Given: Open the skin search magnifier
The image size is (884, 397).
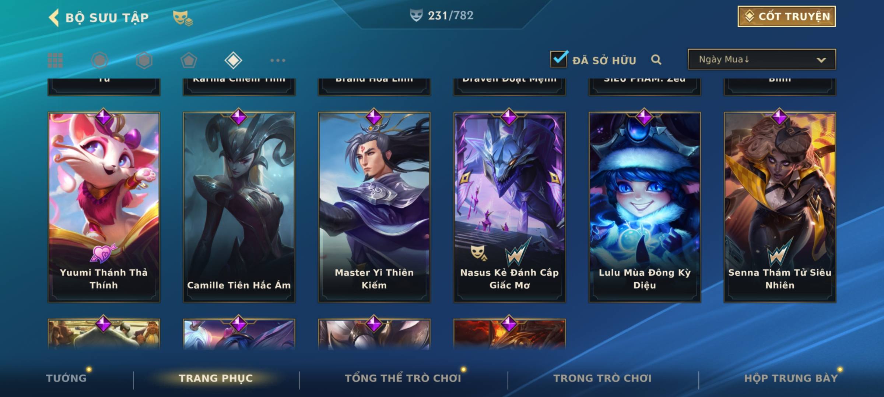Looking at the screenshot, I should click(656, 60).
